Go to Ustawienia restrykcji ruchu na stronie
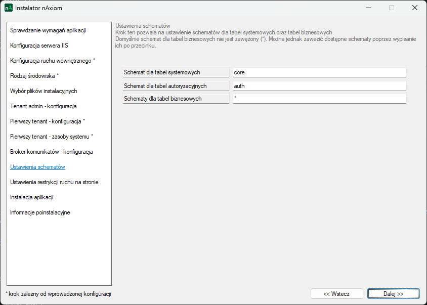Screen dimensions: 427x305 tap(54, 182)
